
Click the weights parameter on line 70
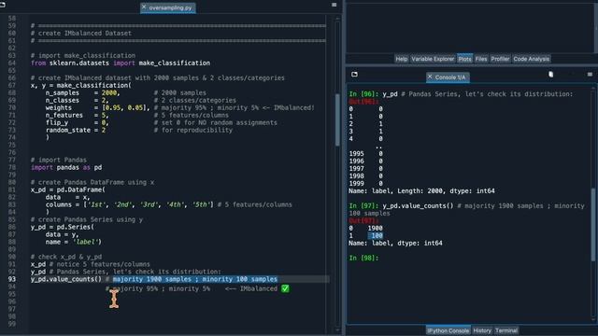(x=58, y=108)
